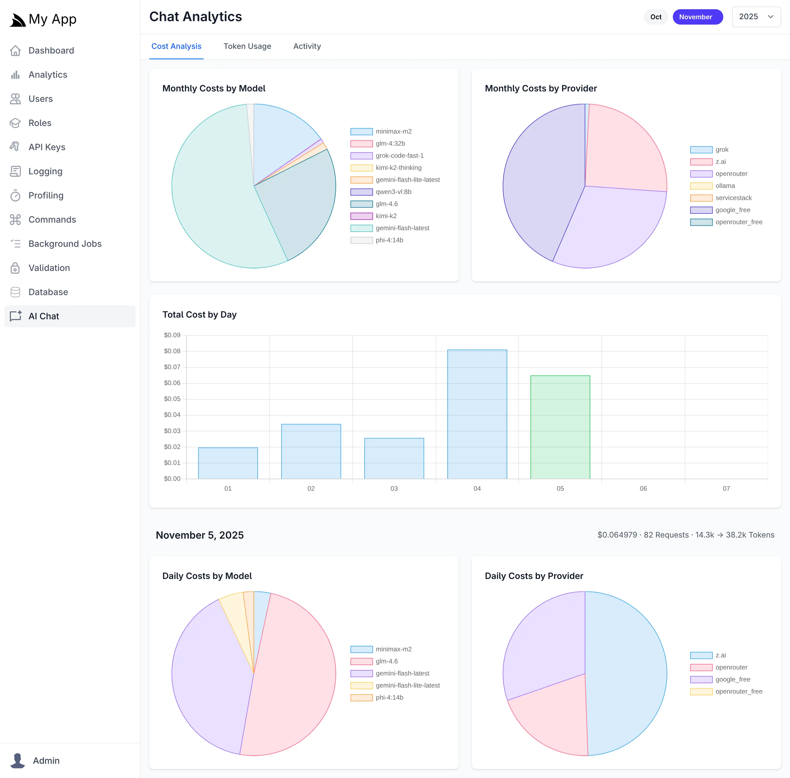Click the Commands key symbol icon
The image size is (790, 778).
coord(15,219)
